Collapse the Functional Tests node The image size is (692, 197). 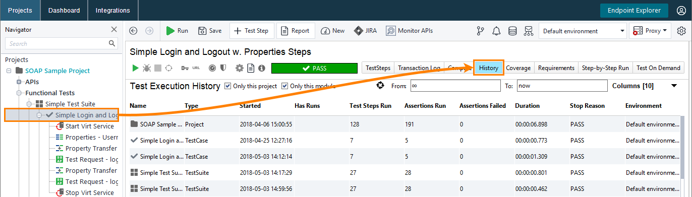[x=19, y=93]
